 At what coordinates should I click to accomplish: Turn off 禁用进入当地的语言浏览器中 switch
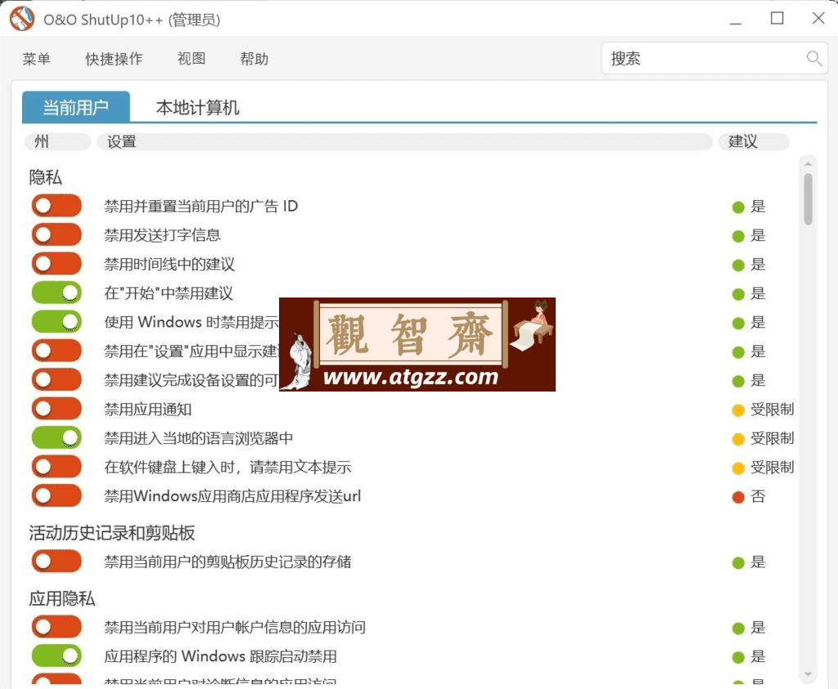(x=56, y=437)
